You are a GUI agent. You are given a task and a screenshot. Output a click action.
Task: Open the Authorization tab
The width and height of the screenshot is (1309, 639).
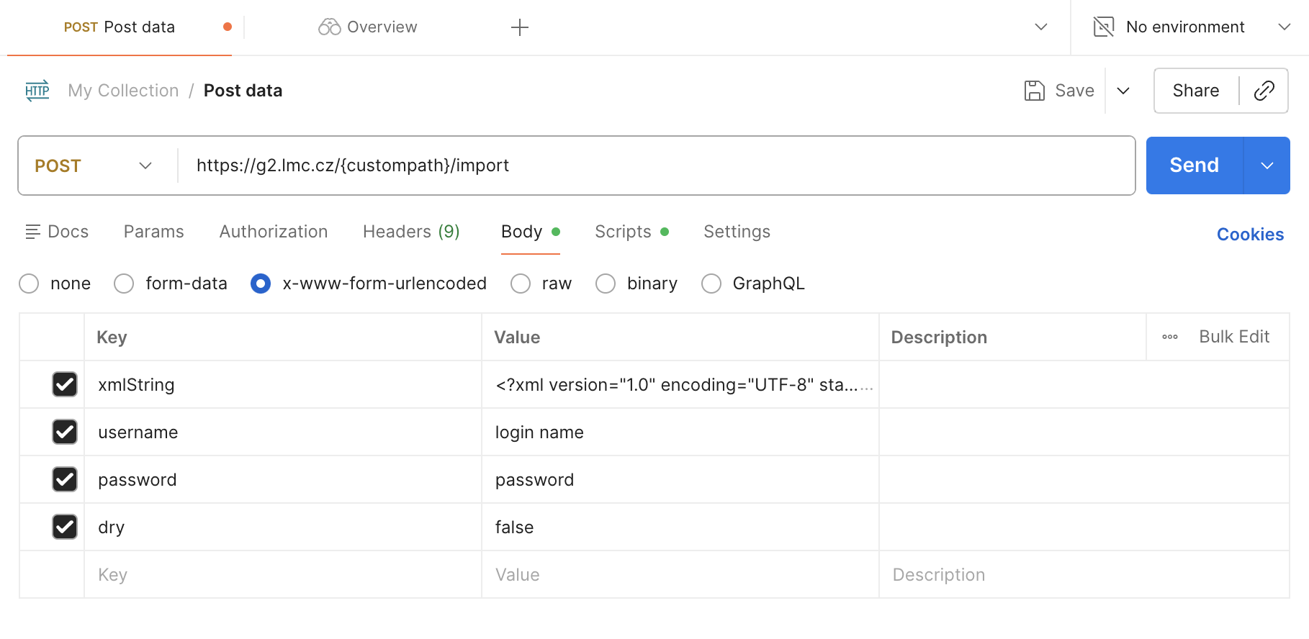pos(273,232)
